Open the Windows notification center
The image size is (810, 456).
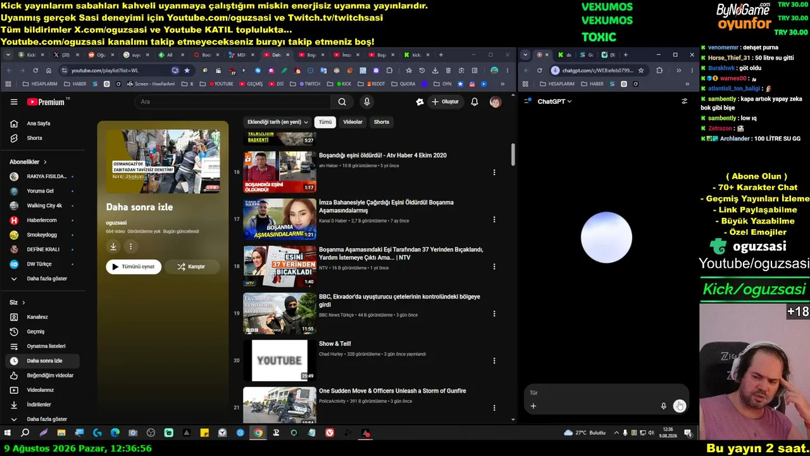688,433
